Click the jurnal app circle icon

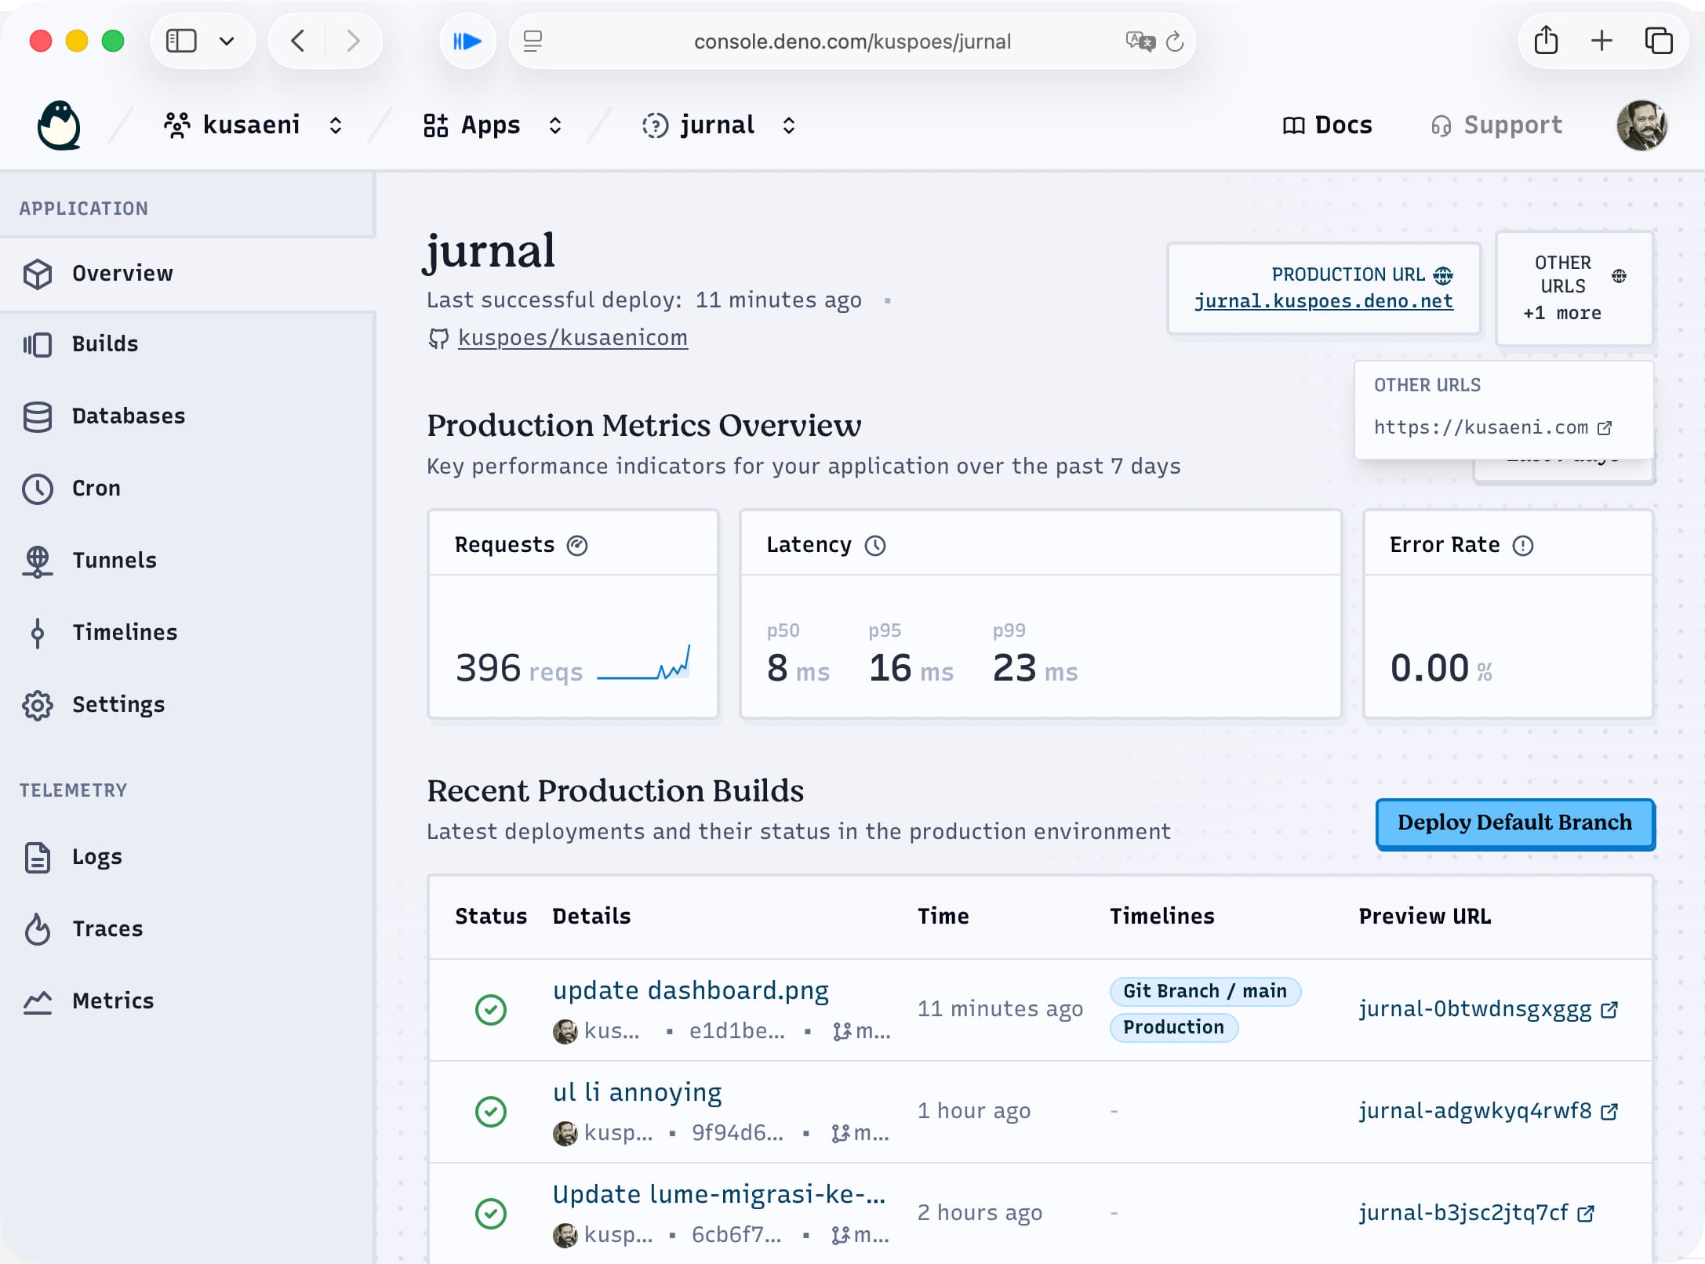pos(655,125)
